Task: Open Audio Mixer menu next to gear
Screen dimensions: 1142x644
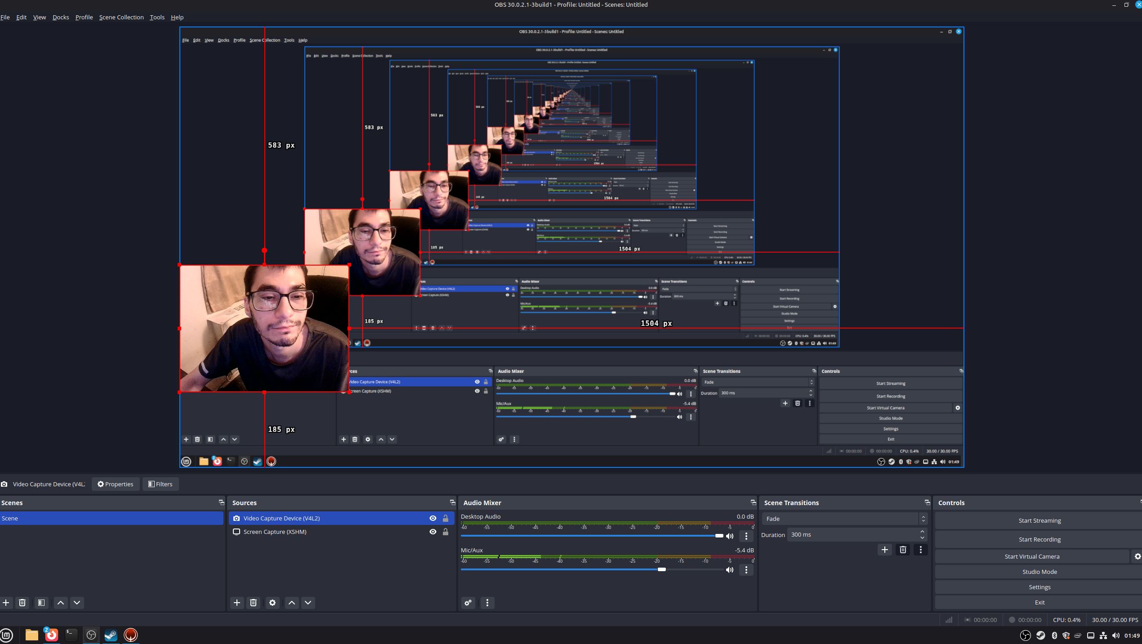Action: (487, 603)
